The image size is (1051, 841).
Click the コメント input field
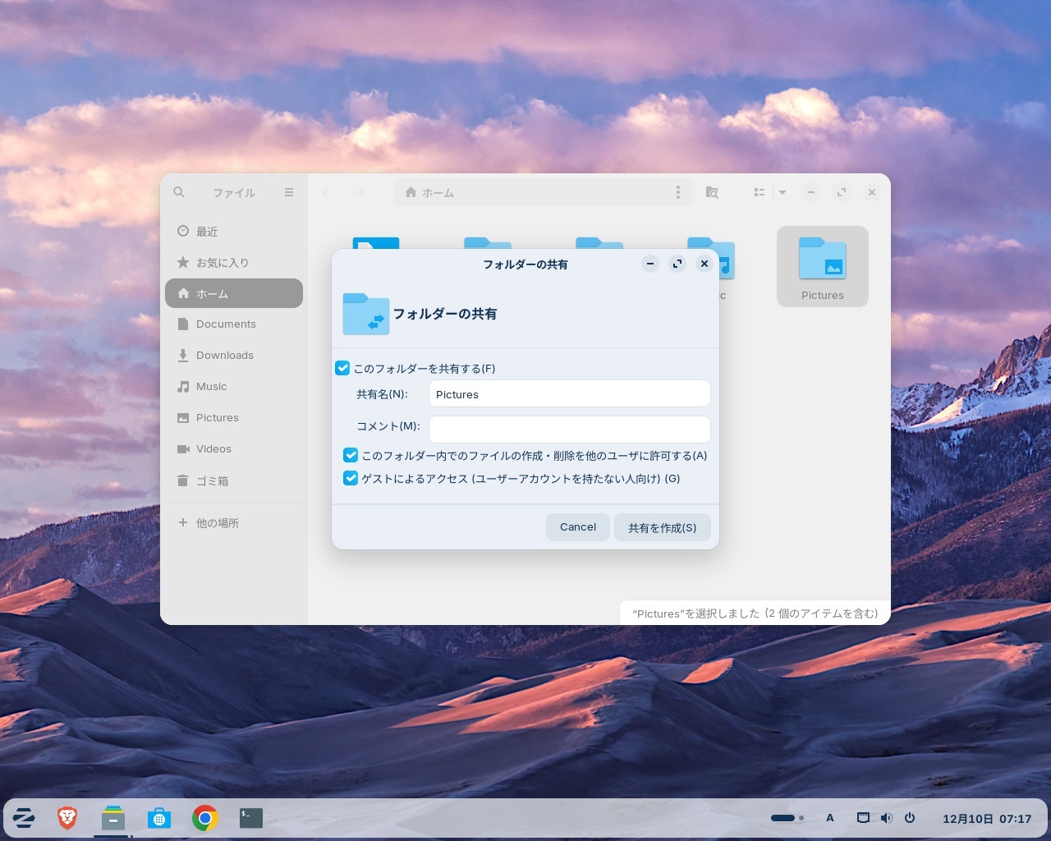click(x=569, y=430)
